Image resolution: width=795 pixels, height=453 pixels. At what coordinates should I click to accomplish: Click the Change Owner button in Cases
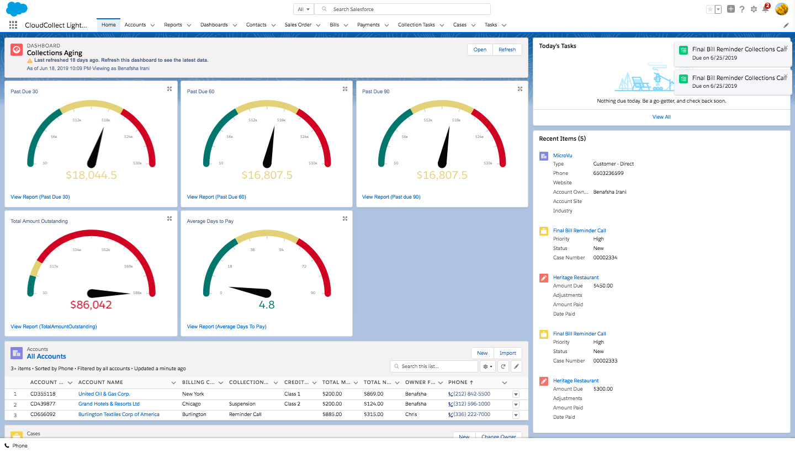click(x=499, y=436)
